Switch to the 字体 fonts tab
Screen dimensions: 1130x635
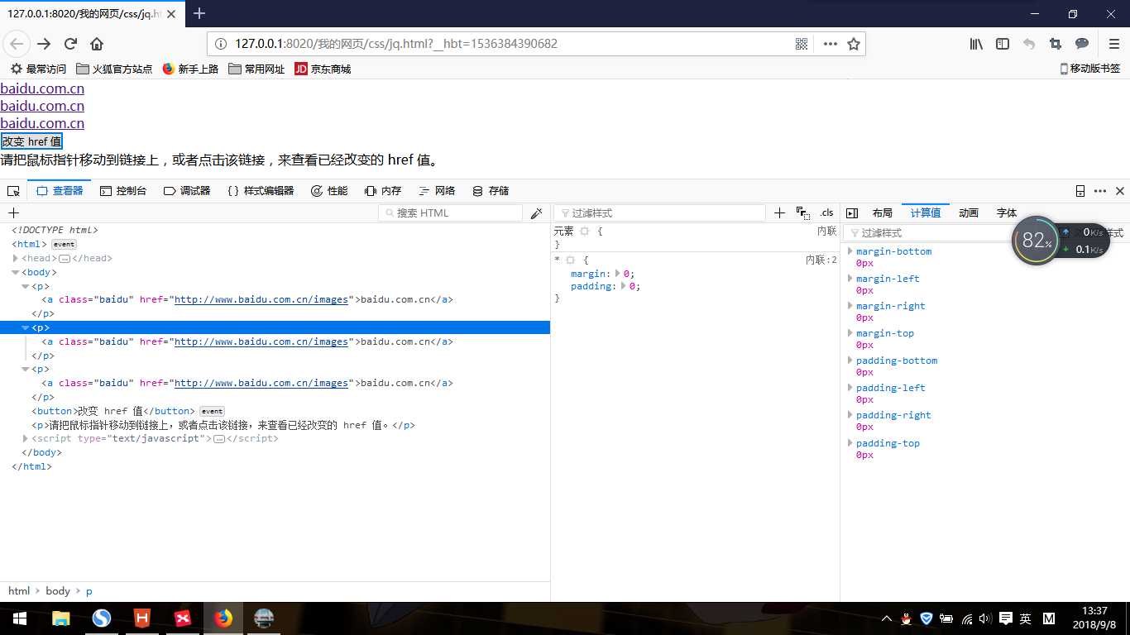(x=1007, y=213)
